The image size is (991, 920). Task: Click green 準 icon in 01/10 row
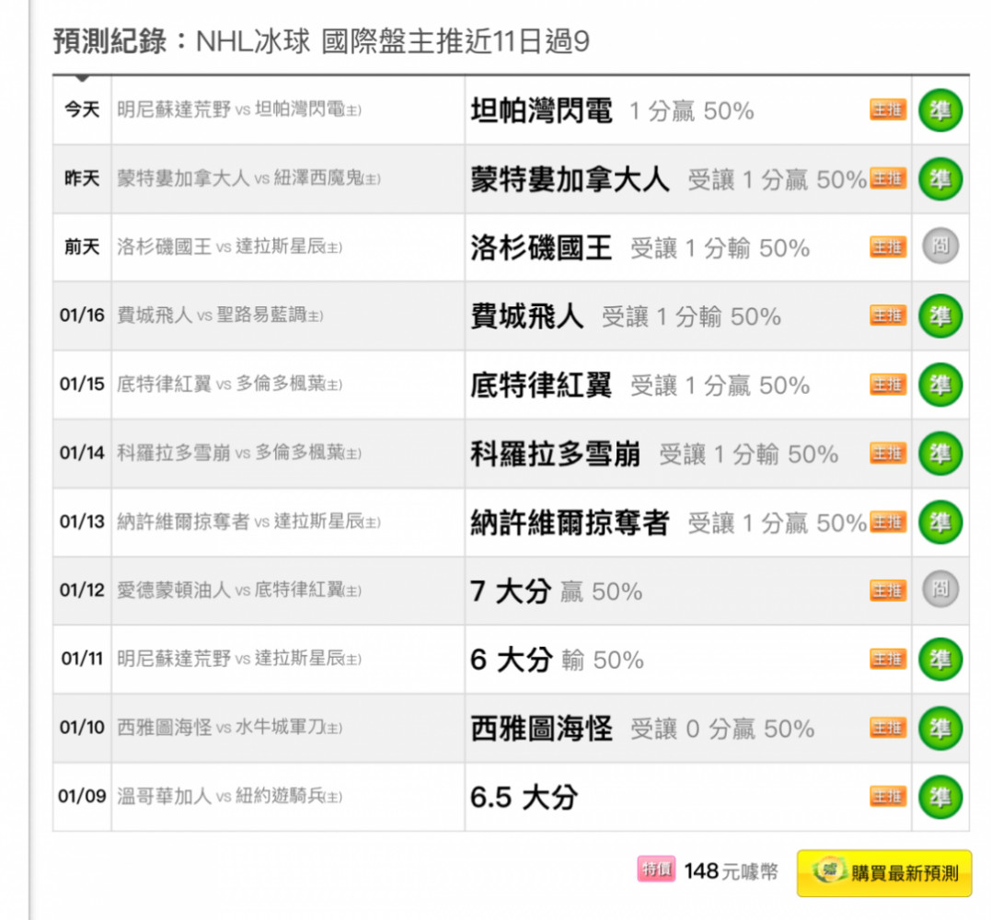[x=939, y=728]
